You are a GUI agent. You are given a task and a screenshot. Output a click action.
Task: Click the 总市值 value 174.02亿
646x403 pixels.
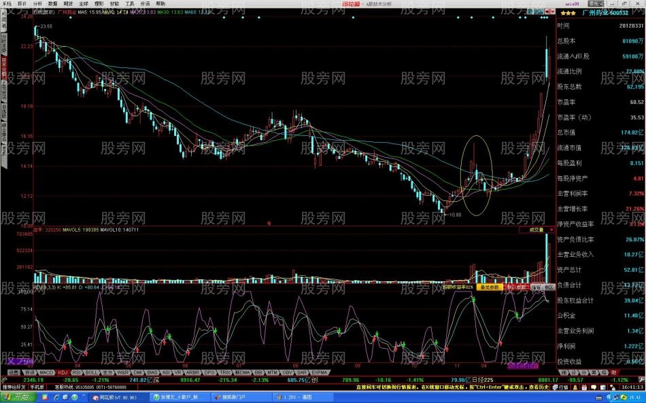coord(632,133)
